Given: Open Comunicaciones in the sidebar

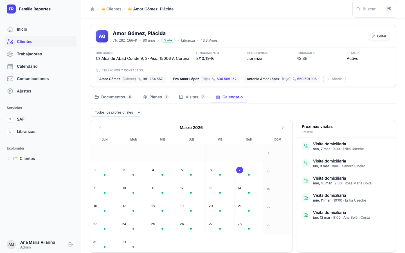Looking at the screenshot, I should (33, 79).
